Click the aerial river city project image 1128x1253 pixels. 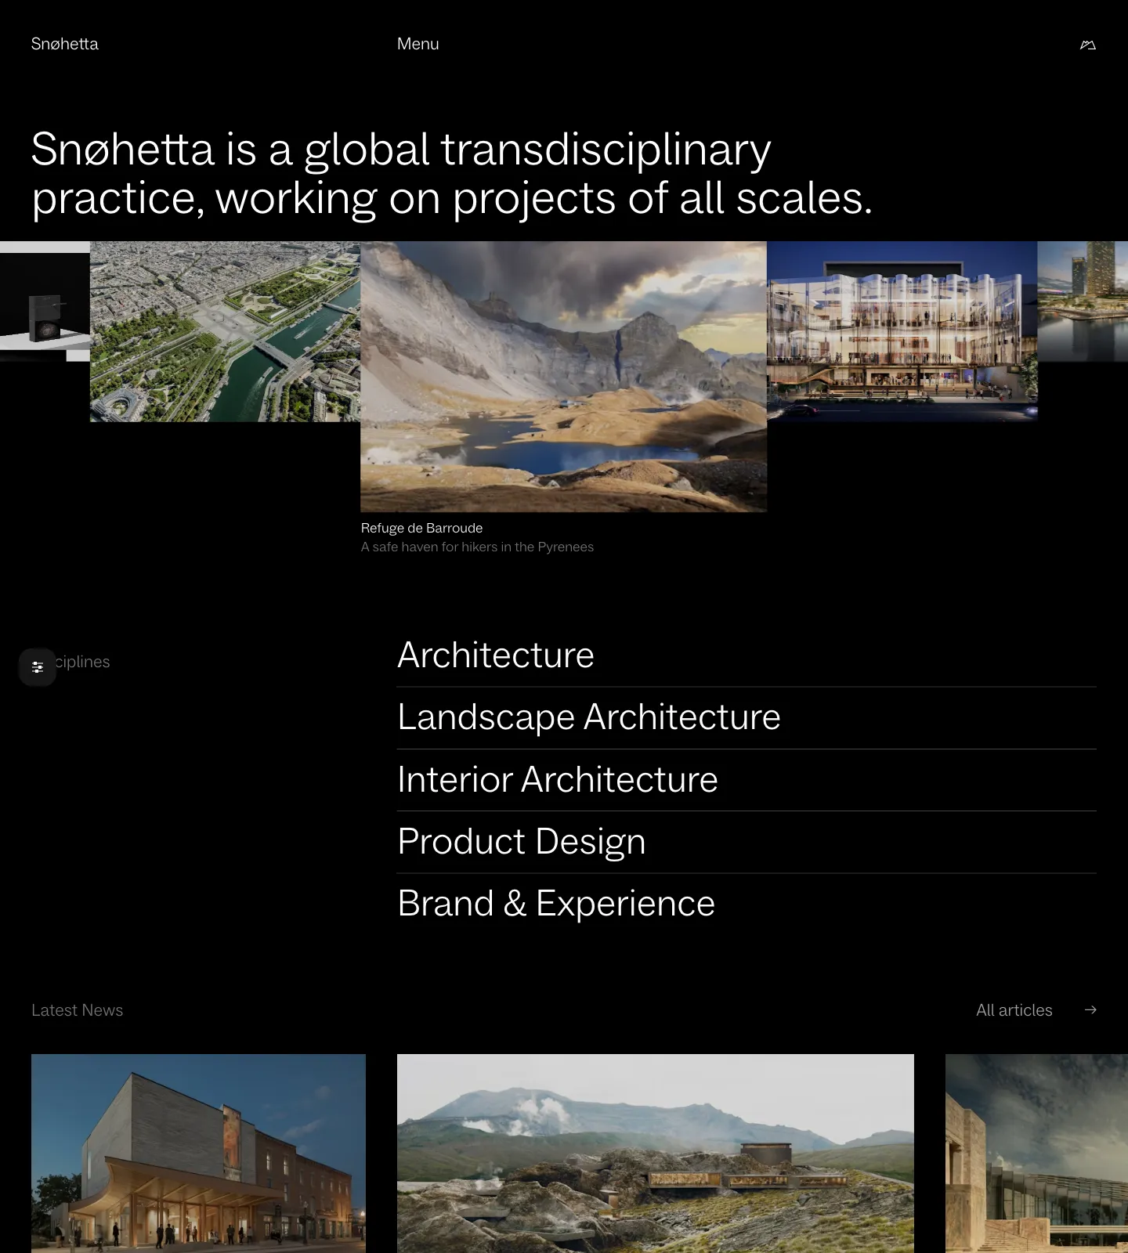(225, 331)
